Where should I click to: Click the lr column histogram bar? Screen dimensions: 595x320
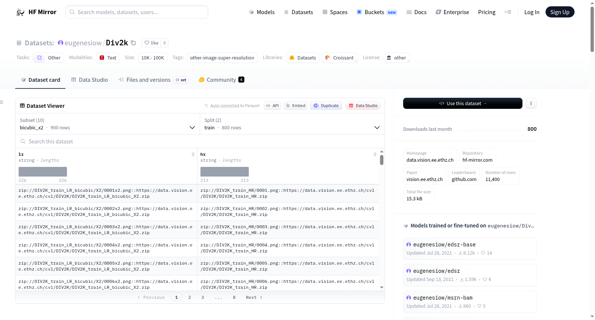coord(43,172)
